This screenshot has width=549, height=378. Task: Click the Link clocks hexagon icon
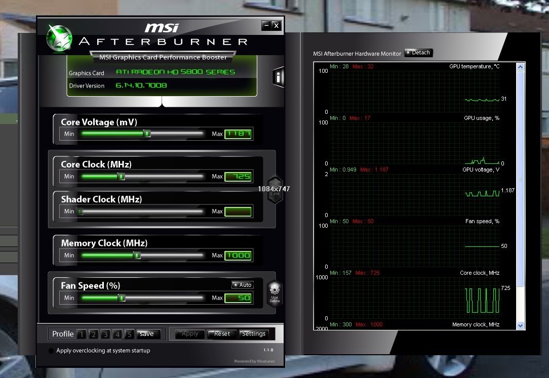(274, 189)
